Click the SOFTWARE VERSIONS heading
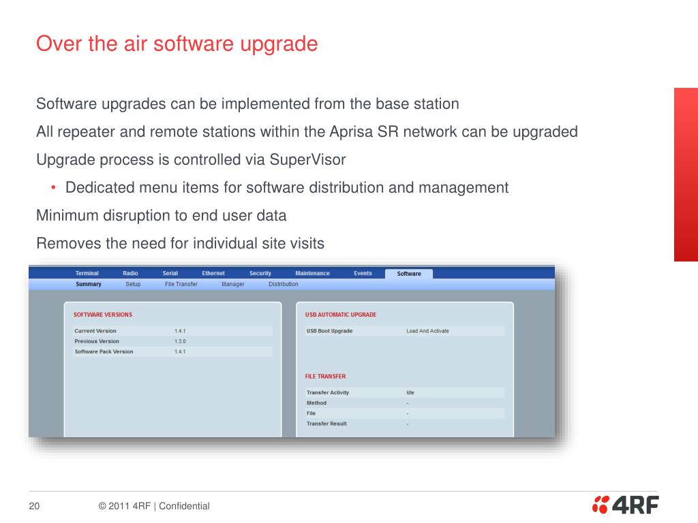Screen dimensions: 698x523 (x=103, y=315)
